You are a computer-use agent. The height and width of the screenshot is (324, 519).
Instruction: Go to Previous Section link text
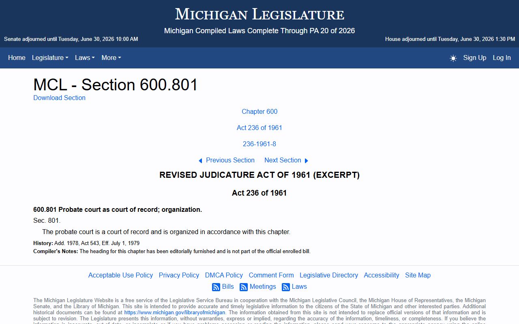tap(230, 160)
